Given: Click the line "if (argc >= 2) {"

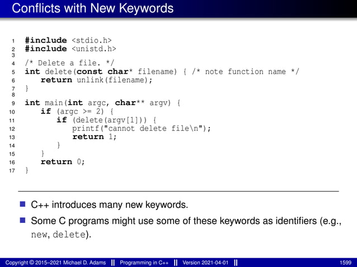Looking at the screenshot, I should pos(77,111).
